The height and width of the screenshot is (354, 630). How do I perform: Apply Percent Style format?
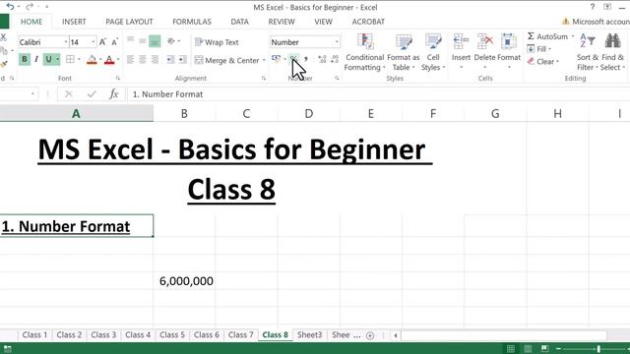tap(294, 59)
